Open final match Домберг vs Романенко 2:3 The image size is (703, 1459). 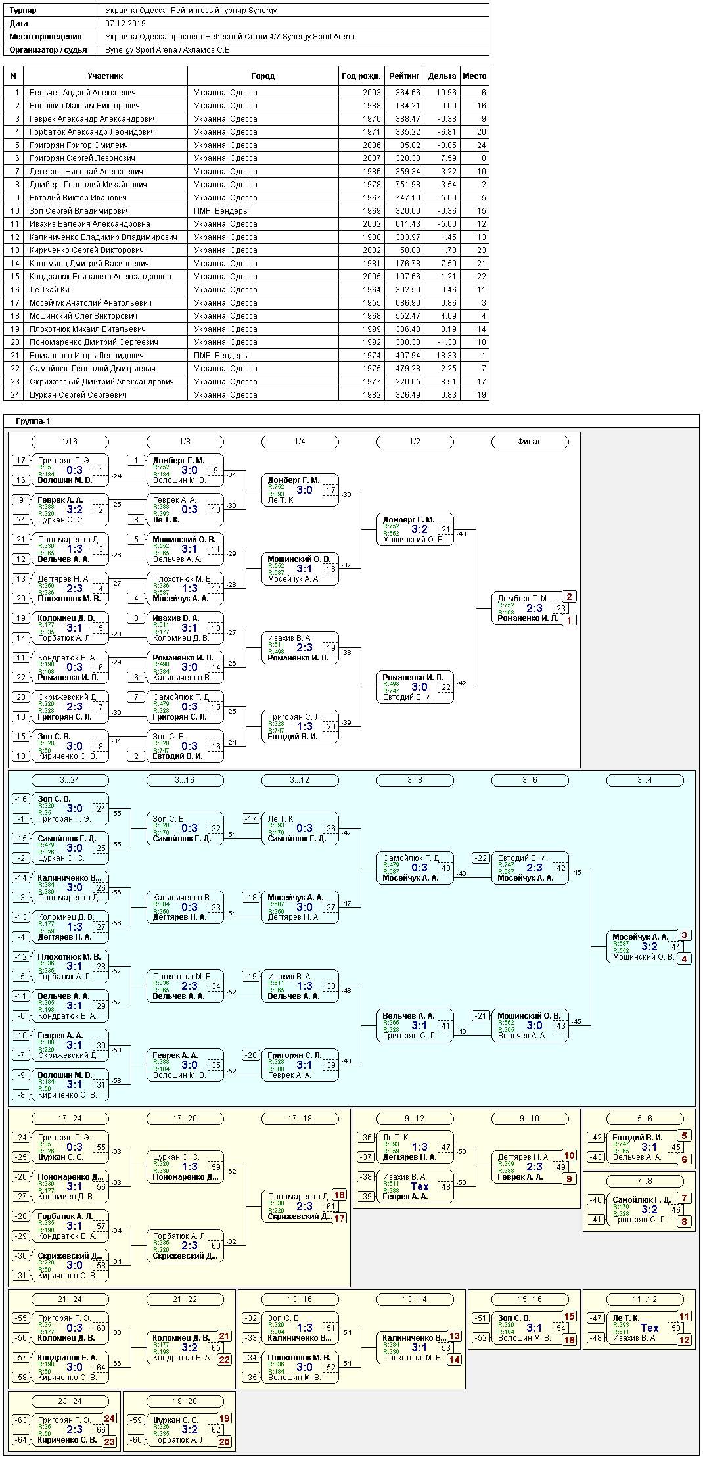coord(530,609)
